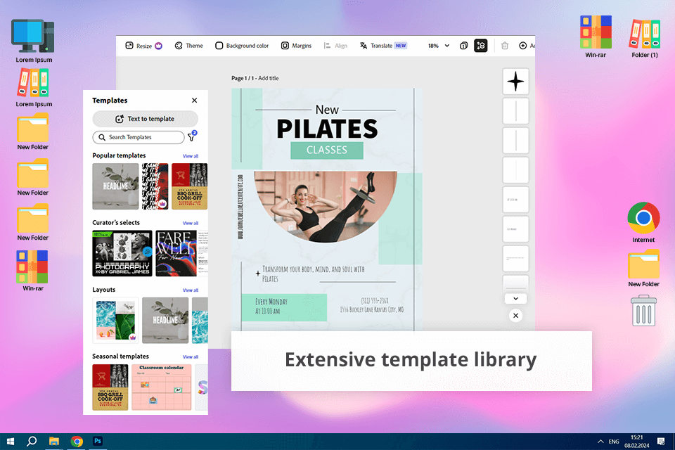Select the CLASSES green label on canvas

point(327,150)
